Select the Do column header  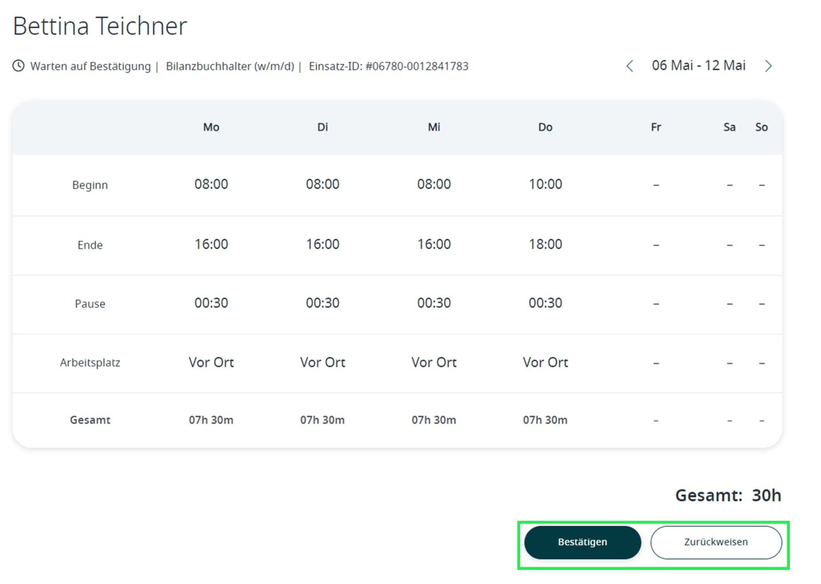coord(545,127)
